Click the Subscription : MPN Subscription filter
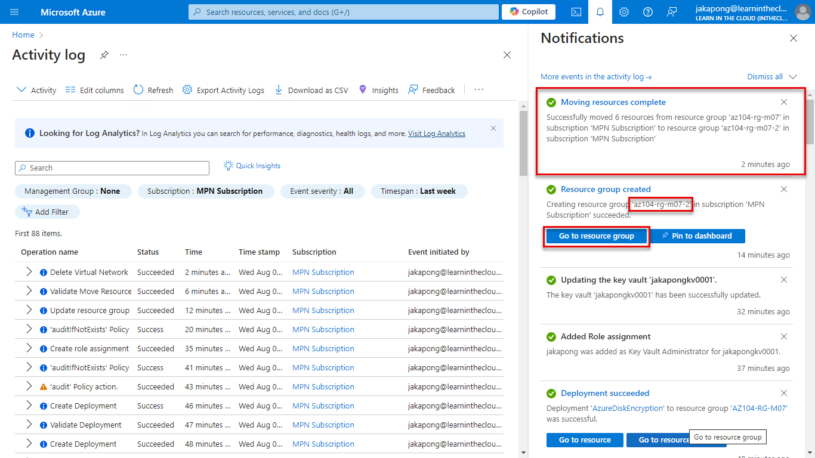The height and width of the screenshot is (458, 815). click(205, 191)
